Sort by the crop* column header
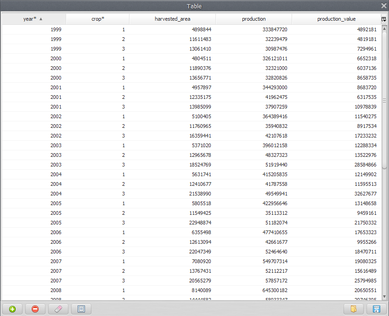389x316 pixels. (x=97, y=19)
